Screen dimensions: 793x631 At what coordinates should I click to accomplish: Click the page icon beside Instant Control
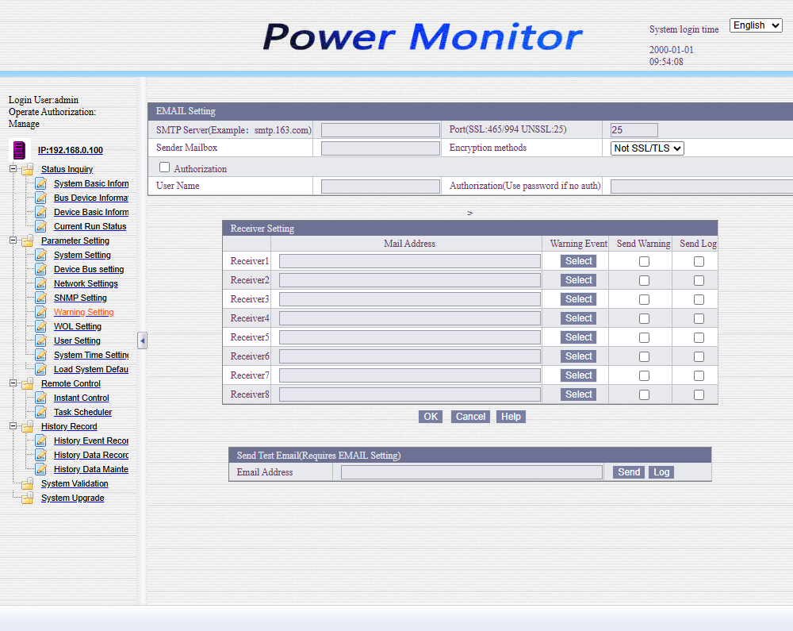(40, 398)
